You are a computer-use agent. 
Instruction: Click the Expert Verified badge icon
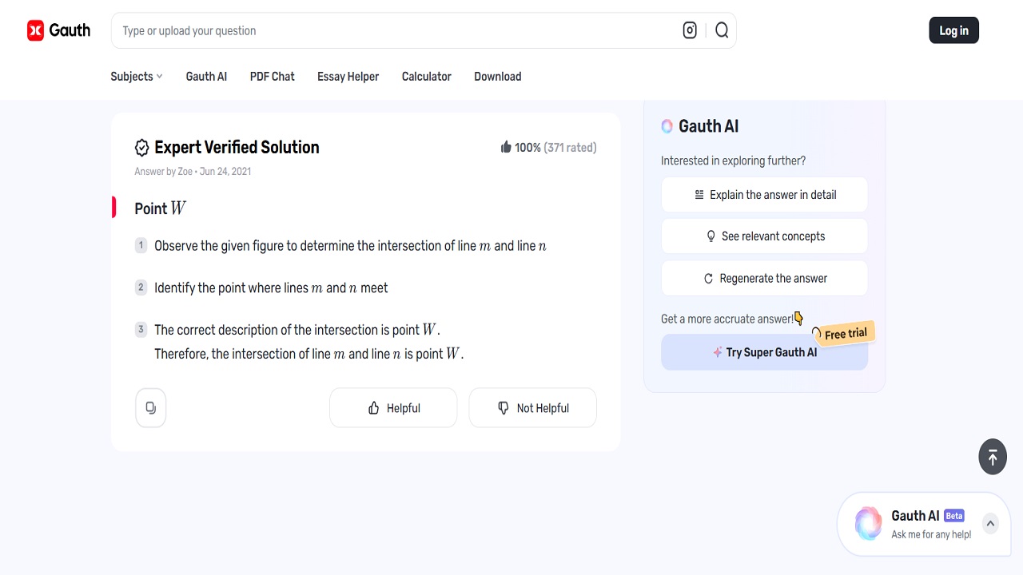pyautogui.click(x=142, y=148)
